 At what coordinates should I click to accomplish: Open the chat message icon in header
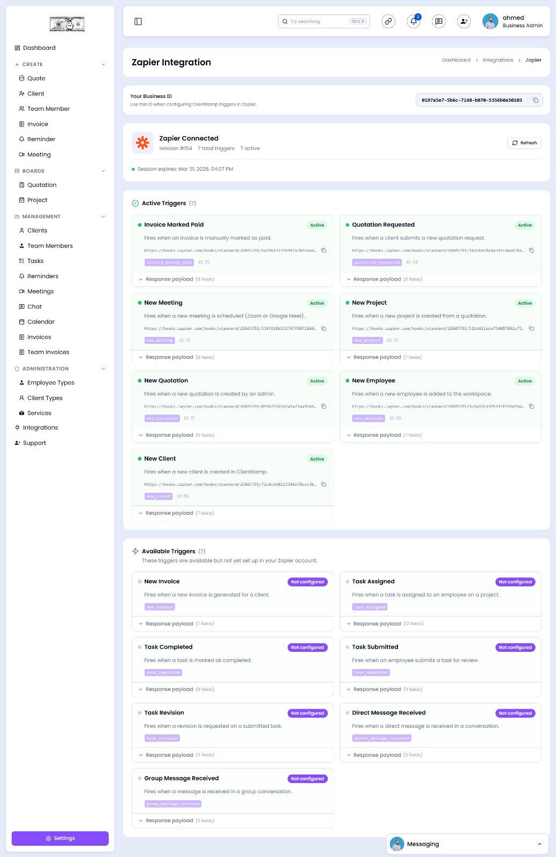pyautogui.click(x=439, y=21)
